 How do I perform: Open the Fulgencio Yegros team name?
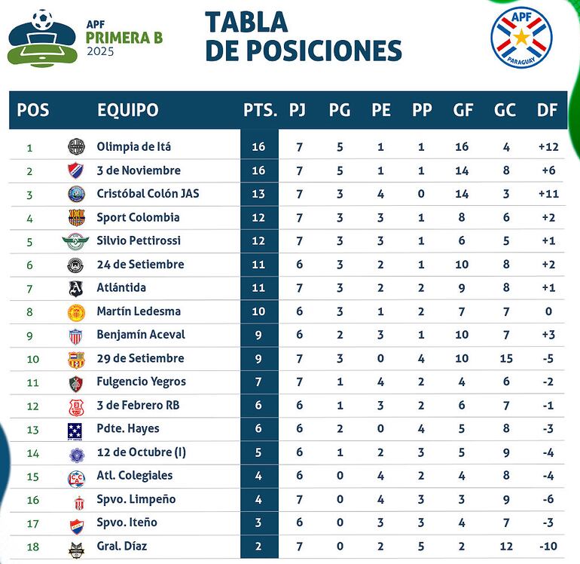click(x=141, y=382)
